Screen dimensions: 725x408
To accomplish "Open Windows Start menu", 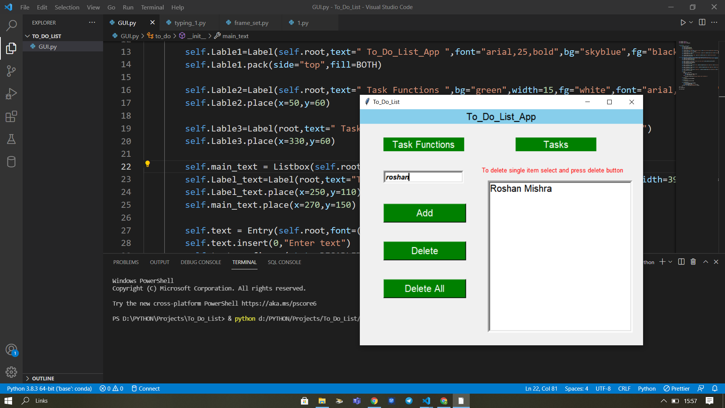I will tap(8, 401).
